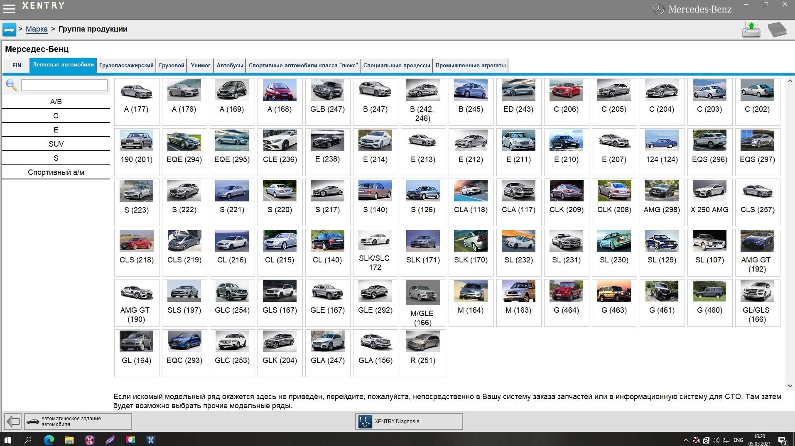Open the ENG language indicator
Screen dimensions: 795x446
click(738, 440)
